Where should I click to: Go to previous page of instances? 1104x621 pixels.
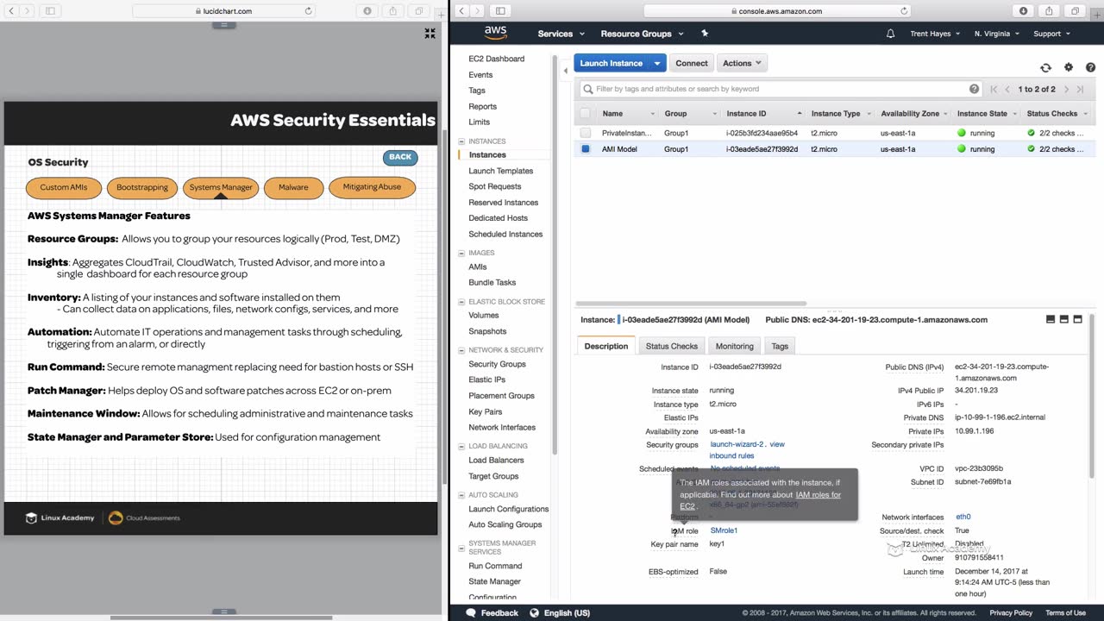pos(1007,89)
